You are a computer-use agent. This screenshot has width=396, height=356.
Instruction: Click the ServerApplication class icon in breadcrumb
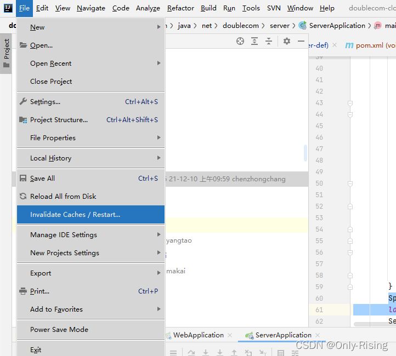point(302,25)
